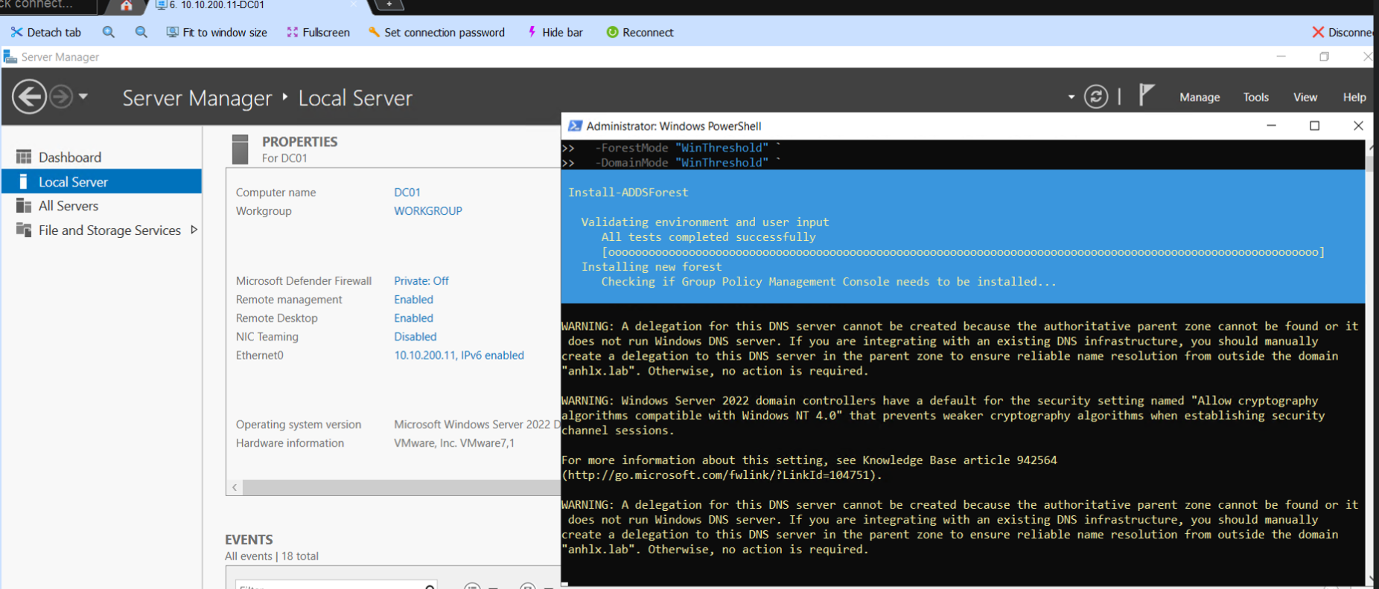Image resolution: width=1379 pixels, height=589 pixels.
Task: Add a new connection tab
Action: click(389, 4)
